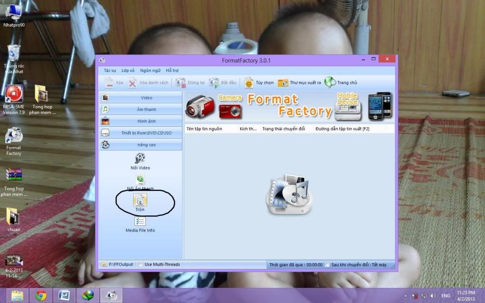Open the green globe taskbar app
Screen dimensions: 485x303
(88, 296)
